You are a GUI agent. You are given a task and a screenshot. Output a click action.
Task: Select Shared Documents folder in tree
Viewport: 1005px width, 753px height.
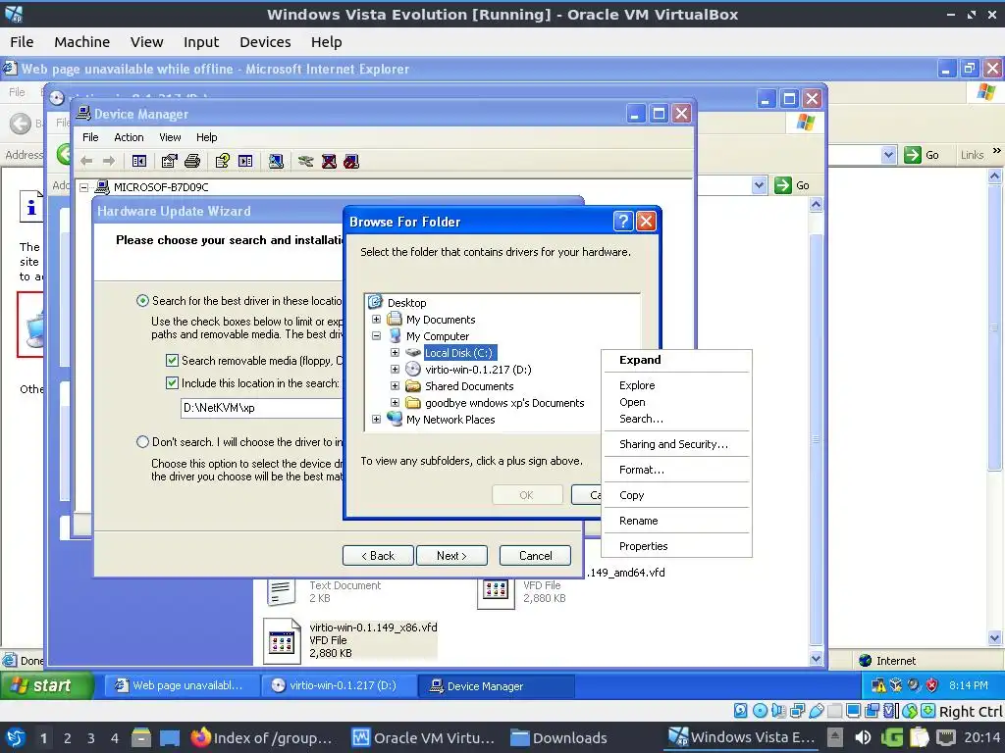coord(469,386)
